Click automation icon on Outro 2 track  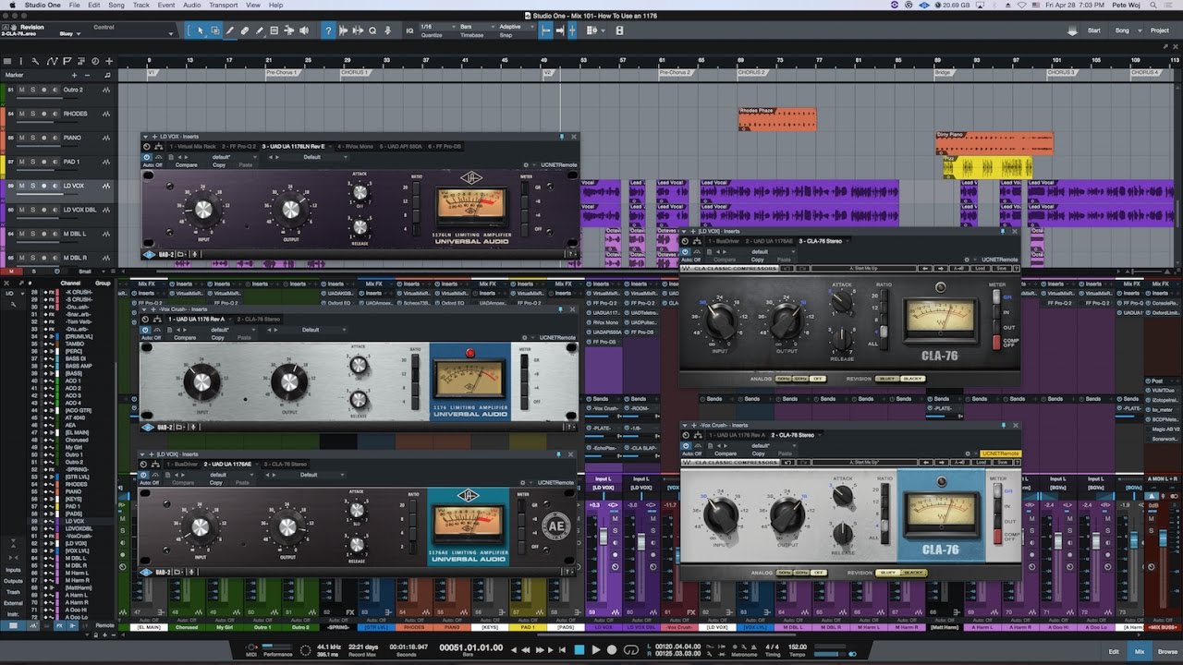click(106, 90)
